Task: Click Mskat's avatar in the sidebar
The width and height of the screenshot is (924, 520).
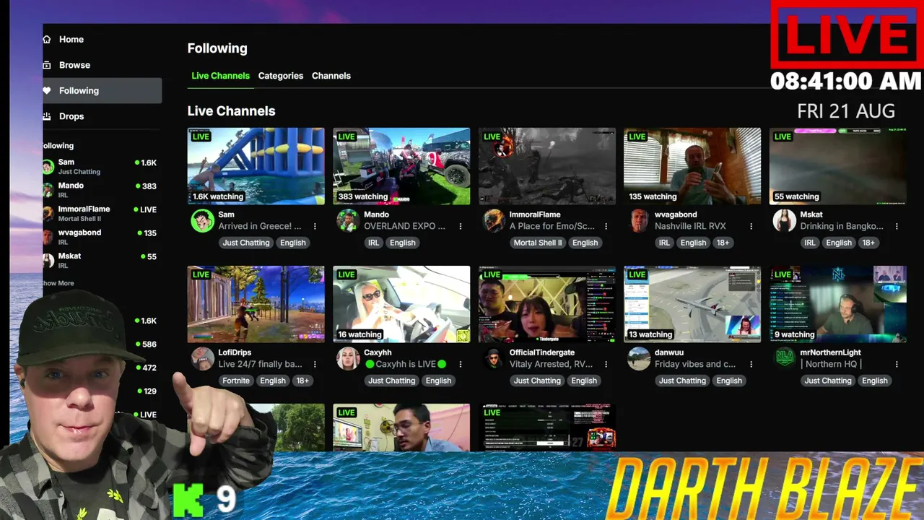Action: (x=48, y=260)
